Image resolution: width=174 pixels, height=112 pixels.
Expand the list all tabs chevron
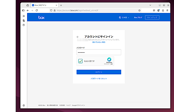pos(150,5)
